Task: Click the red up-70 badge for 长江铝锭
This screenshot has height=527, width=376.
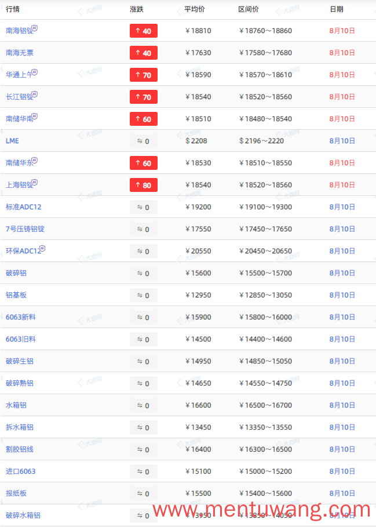Action: point(144,97)
